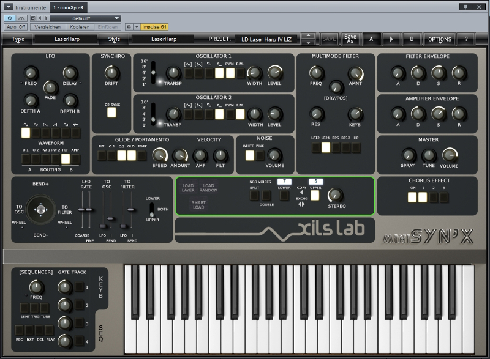Image resolution: width=490 pixels, height=359 pixels.
Task: Click the SYNCHRO DRIFT knob
Action: coord(111,73)
